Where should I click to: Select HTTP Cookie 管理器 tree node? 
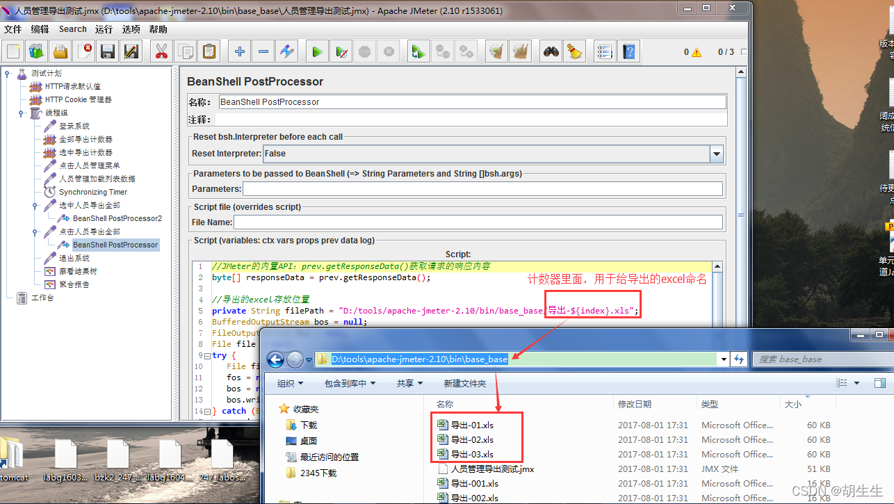78,100
